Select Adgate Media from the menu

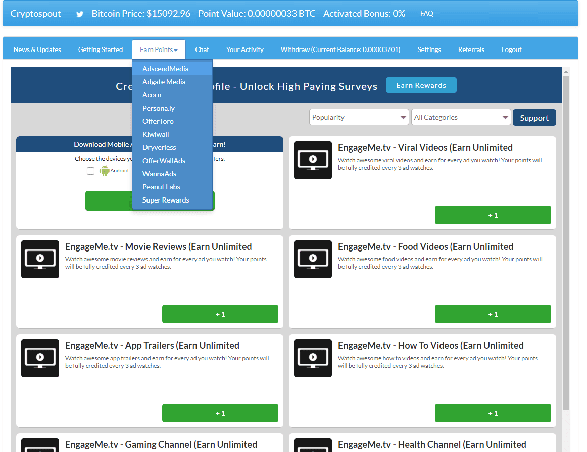click(x=173, y=82)
